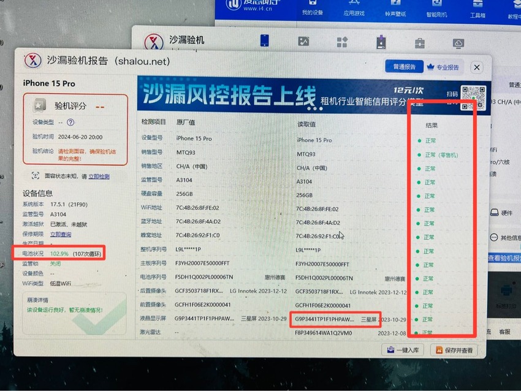521x391 pixels.
Task: Click the 前置摄像头 GCFH1F06E2K0000041 read value
Action: click(x=322, y=305)
